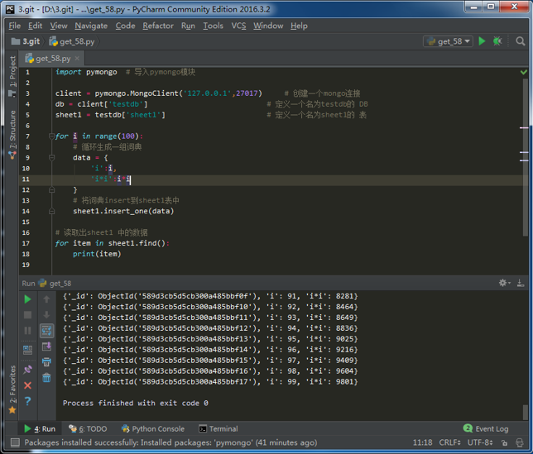
Task: Click the green inspection checkmark indicator
Action: coord(524,72)
